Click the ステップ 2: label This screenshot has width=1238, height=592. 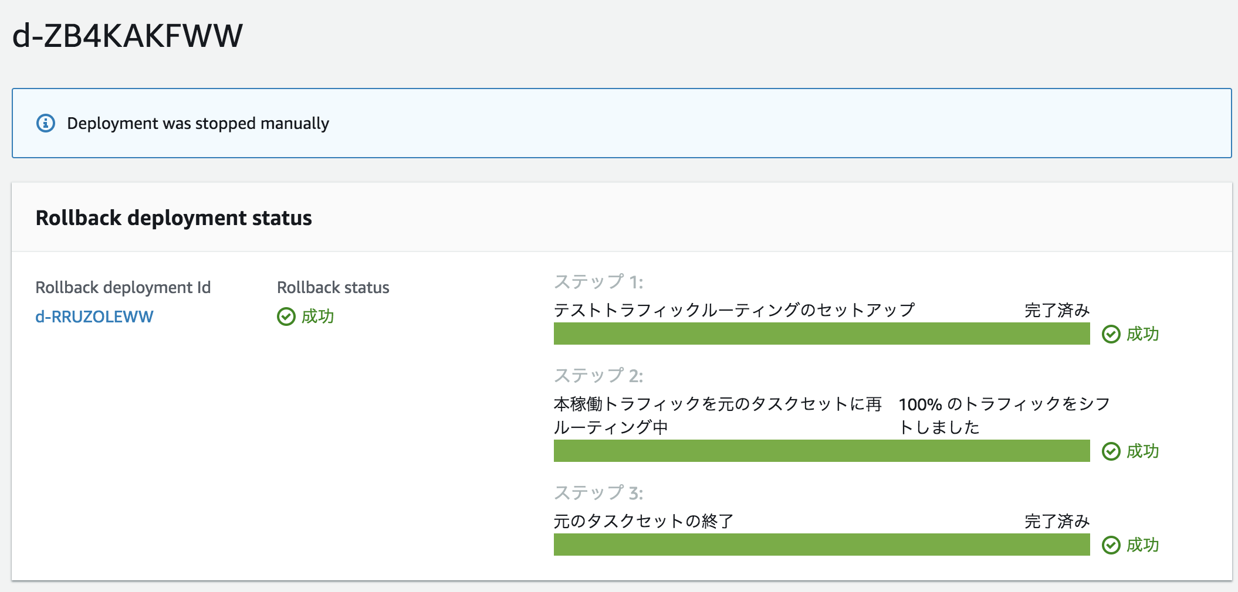[598, 376]
